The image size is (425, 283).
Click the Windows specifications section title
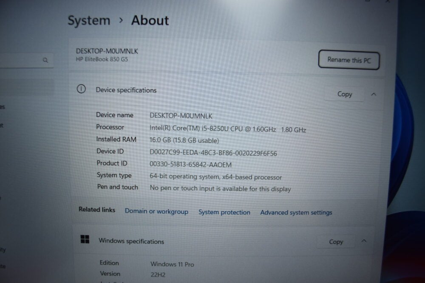coord(131,241)
